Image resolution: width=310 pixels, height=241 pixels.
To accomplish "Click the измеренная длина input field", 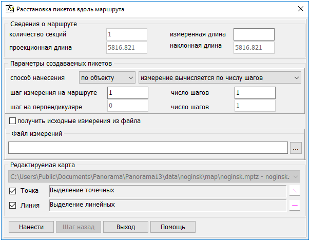I will (x=254, y=34).
